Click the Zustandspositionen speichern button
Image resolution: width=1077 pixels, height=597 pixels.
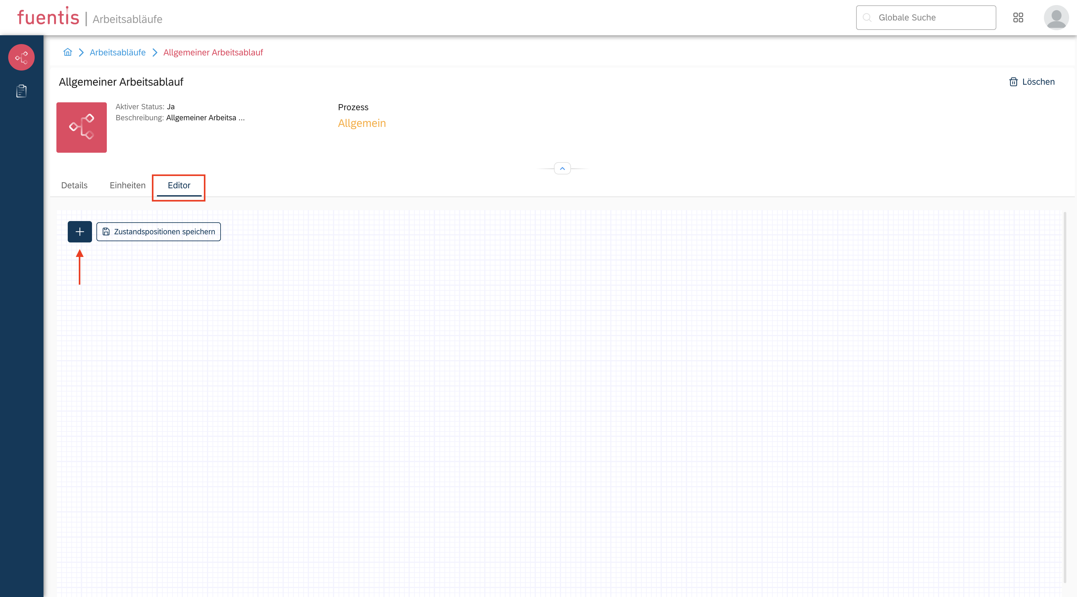[x=158, y=231]
